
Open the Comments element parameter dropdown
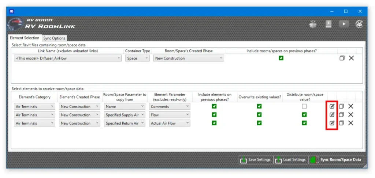pyautogui.click(x=170, y=107)
